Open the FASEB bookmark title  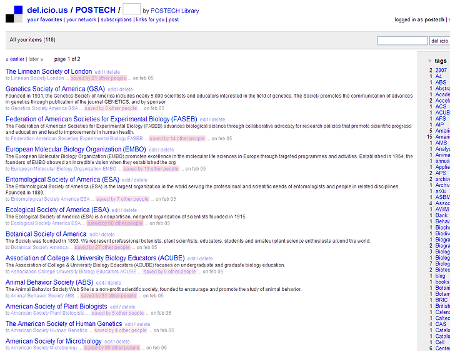(x=101, y=119)
